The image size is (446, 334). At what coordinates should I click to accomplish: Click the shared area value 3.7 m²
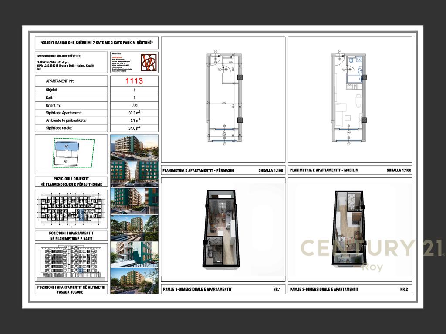click(x=135, y=120)
